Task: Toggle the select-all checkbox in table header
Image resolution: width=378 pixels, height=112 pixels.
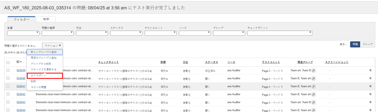Action: point(8,63)
